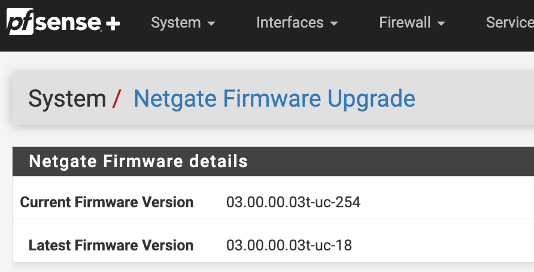Open the partially visible Services menu
The height and width of the screenshot is (272, 534).
pos(509,23)
